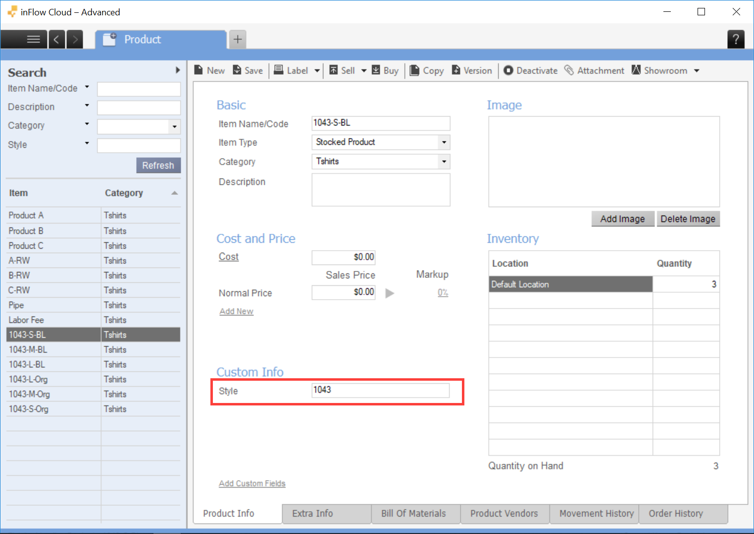Click the Sell toolbar button

click(342, 70)
